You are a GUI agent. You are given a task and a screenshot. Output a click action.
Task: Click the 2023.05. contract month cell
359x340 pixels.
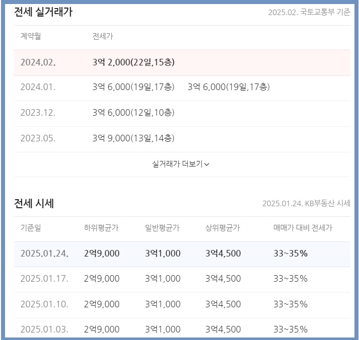[x=38, y=138]
